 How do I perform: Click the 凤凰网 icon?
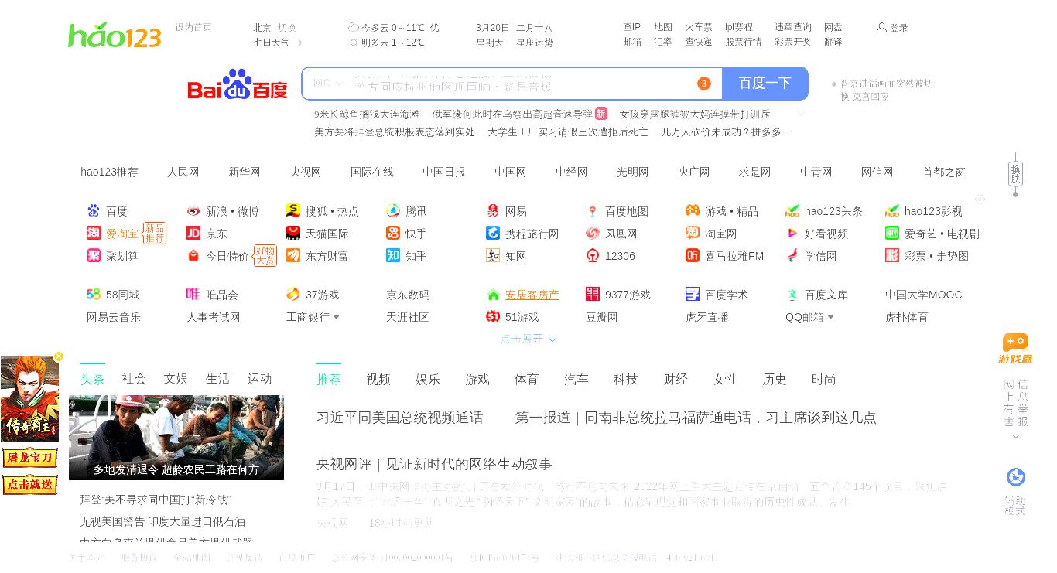[x=593, y=234]
